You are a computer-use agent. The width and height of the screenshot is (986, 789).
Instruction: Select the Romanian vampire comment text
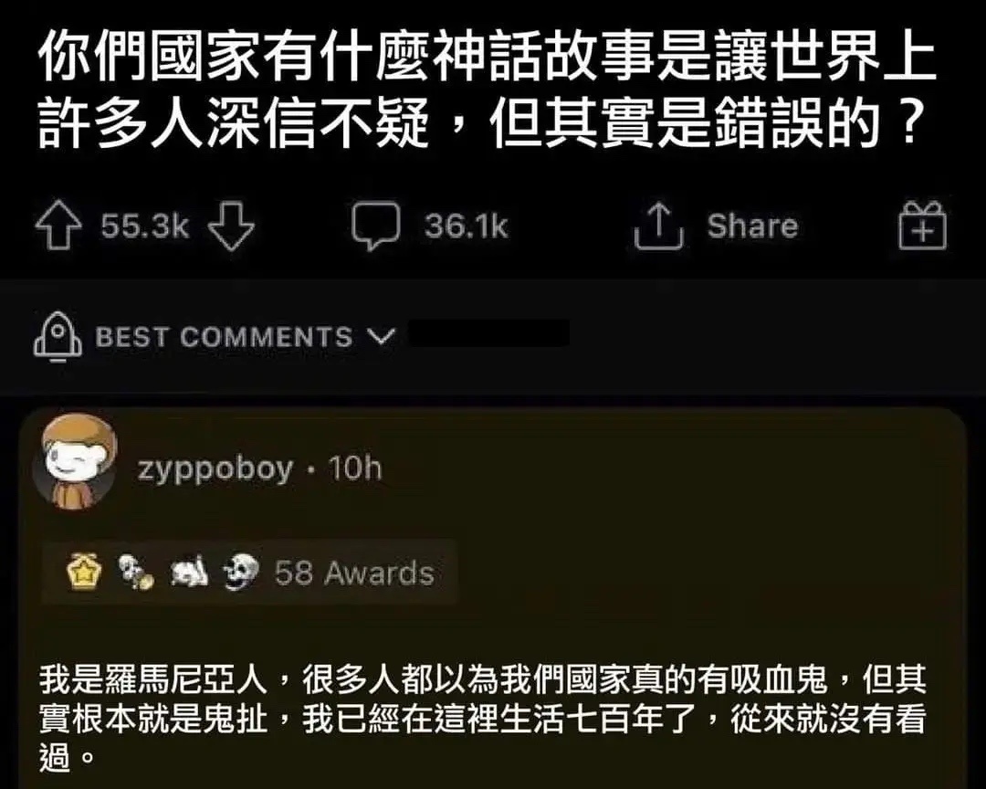pos(483,718)
